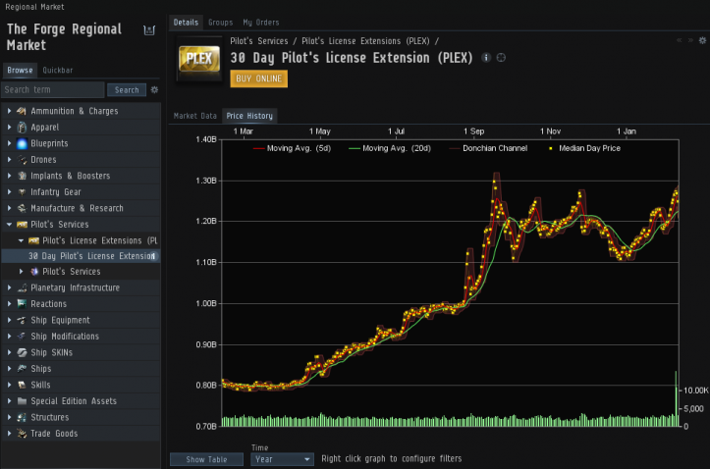Open search options gear beside Search button
This screenshot has width=710, height=469.
tap(154, 89)
